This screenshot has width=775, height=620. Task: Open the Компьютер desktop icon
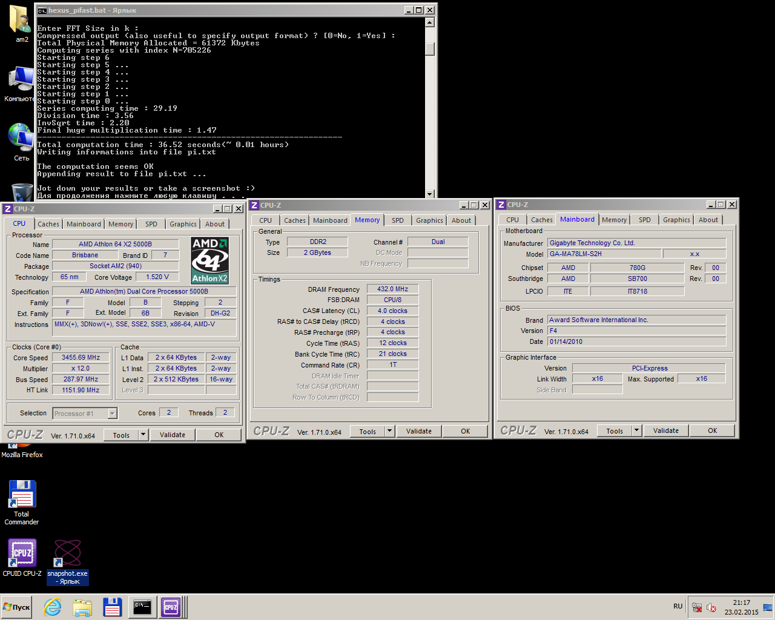[21, 82]
